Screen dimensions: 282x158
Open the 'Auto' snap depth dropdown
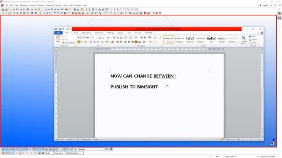point(49,153)
